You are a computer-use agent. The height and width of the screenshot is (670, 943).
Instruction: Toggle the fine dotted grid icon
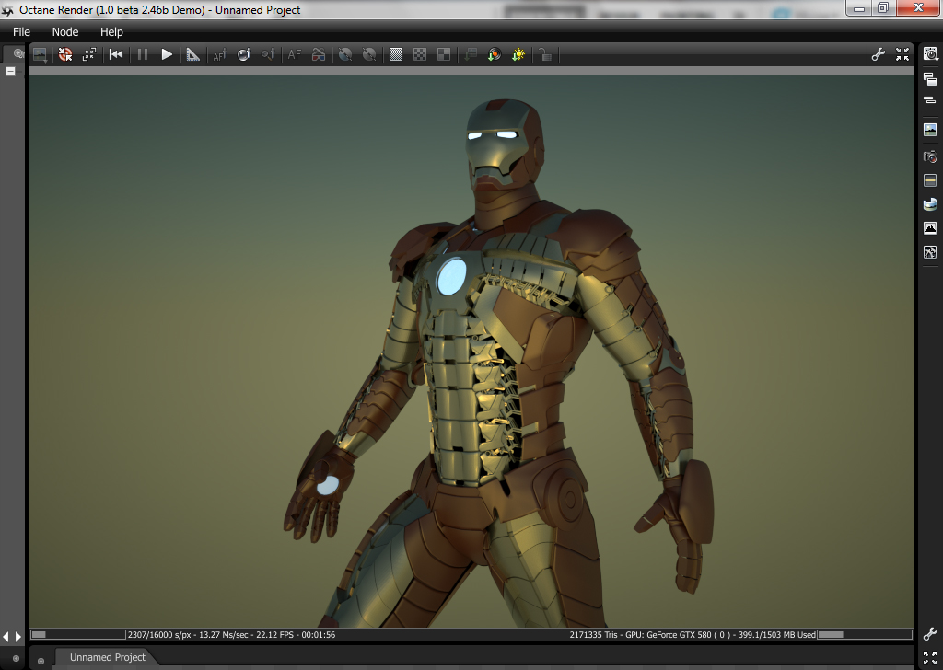click(x=396, y=54)
